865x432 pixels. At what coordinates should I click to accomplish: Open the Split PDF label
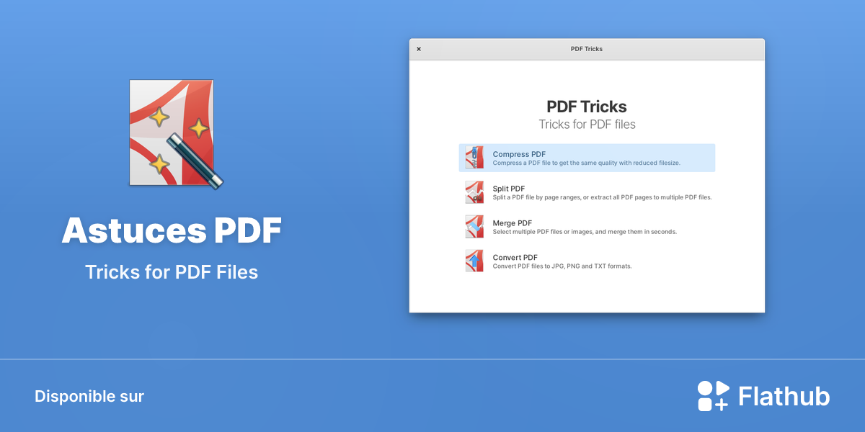[x=509, y=189]
